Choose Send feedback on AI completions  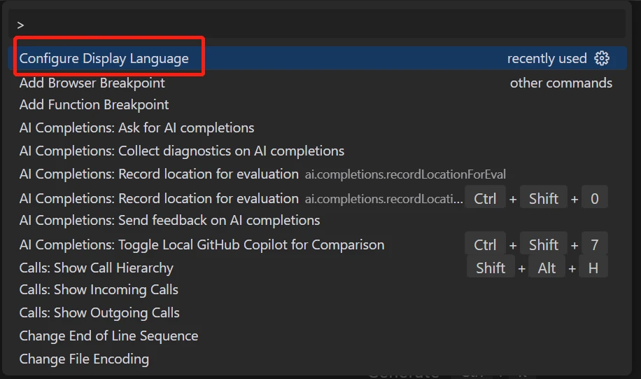[x=170, y=220]
